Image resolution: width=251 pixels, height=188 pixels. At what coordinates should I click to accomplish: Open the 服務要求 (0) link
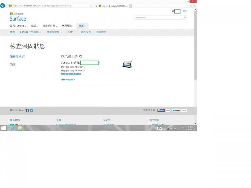17,57
